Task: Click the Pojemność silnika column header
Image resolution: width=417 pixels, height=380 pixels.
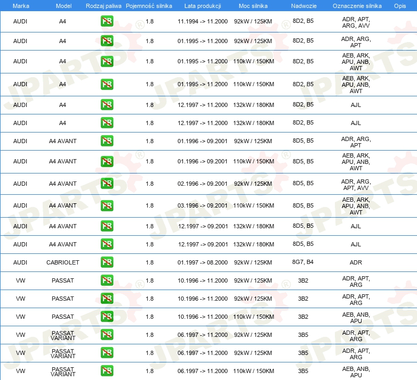Action: coord(149,6)
